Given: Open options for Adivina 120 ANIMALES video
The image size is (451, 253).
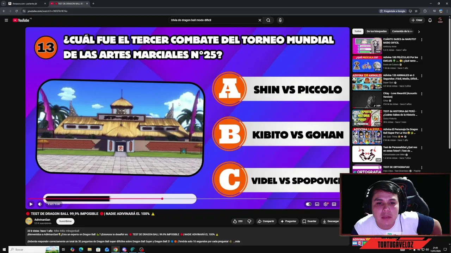Looking at the screenshot, I should tap(421, 76).
